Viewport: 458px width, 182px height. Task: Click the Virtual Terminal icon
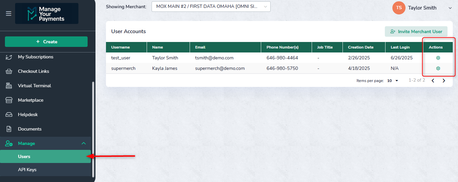(x=9, y=86)
